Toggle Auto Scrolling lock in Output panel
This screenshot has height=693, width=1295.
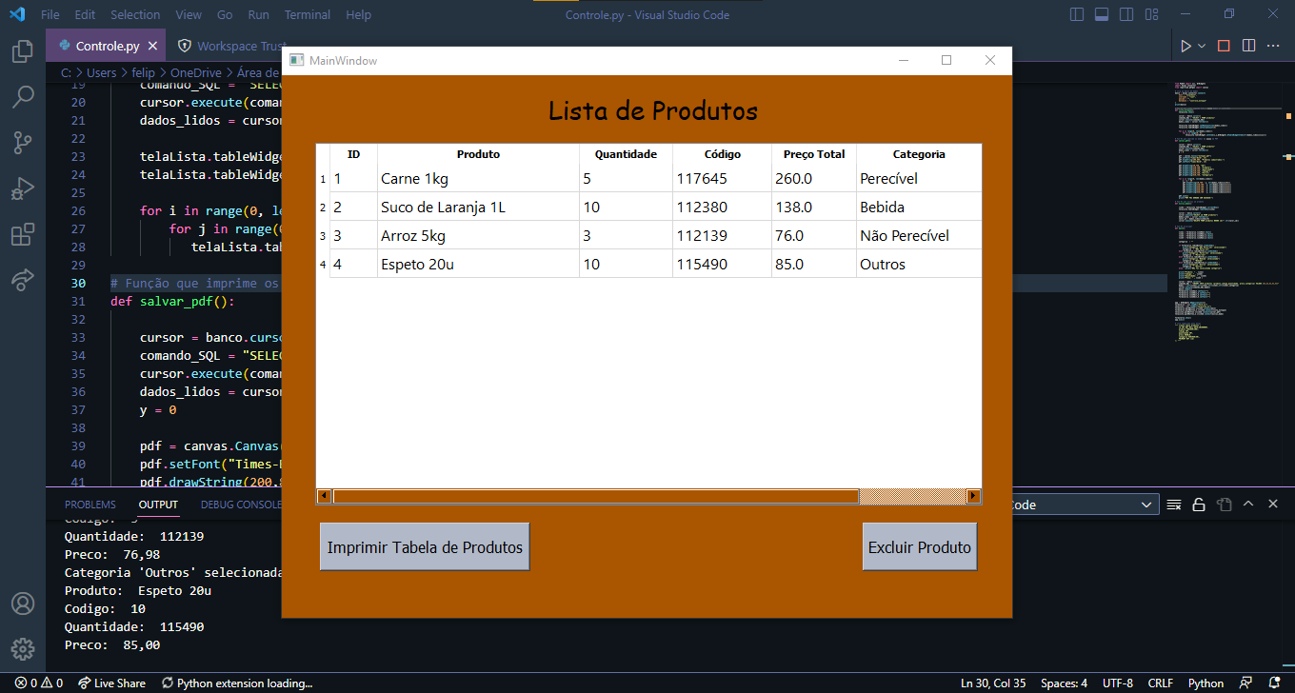click(x=1199, y=504)
